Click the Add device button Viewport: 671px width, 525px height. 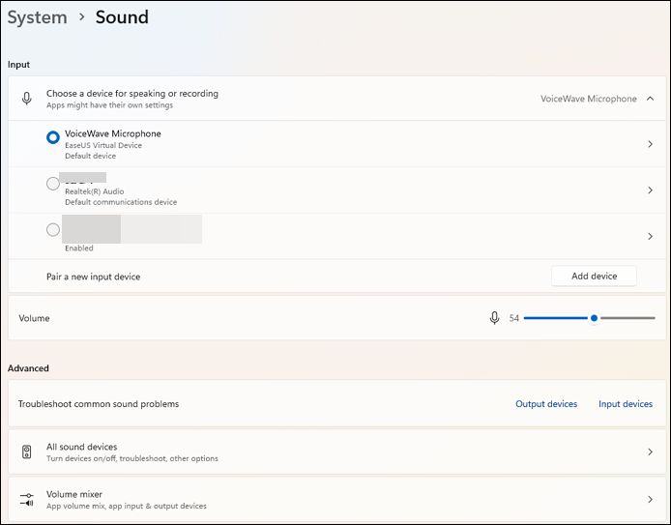594,277
